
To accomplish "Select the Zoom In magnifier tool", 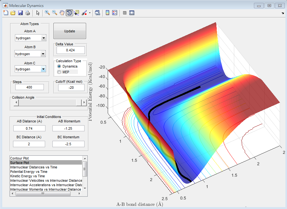I will (x=47, y=13).
